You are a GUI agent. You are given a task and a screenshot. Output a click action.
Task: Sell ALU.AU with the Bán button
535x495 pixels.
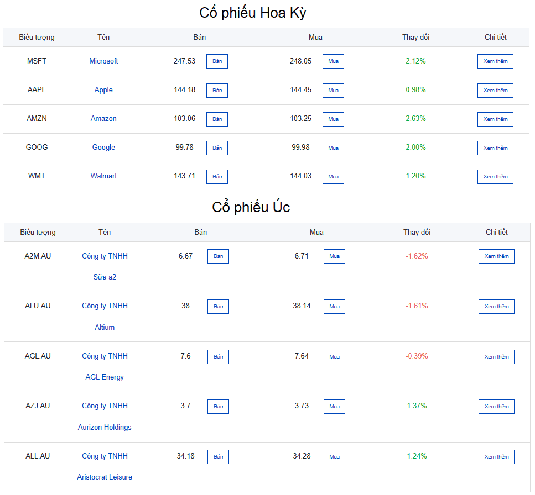(219, 307)
